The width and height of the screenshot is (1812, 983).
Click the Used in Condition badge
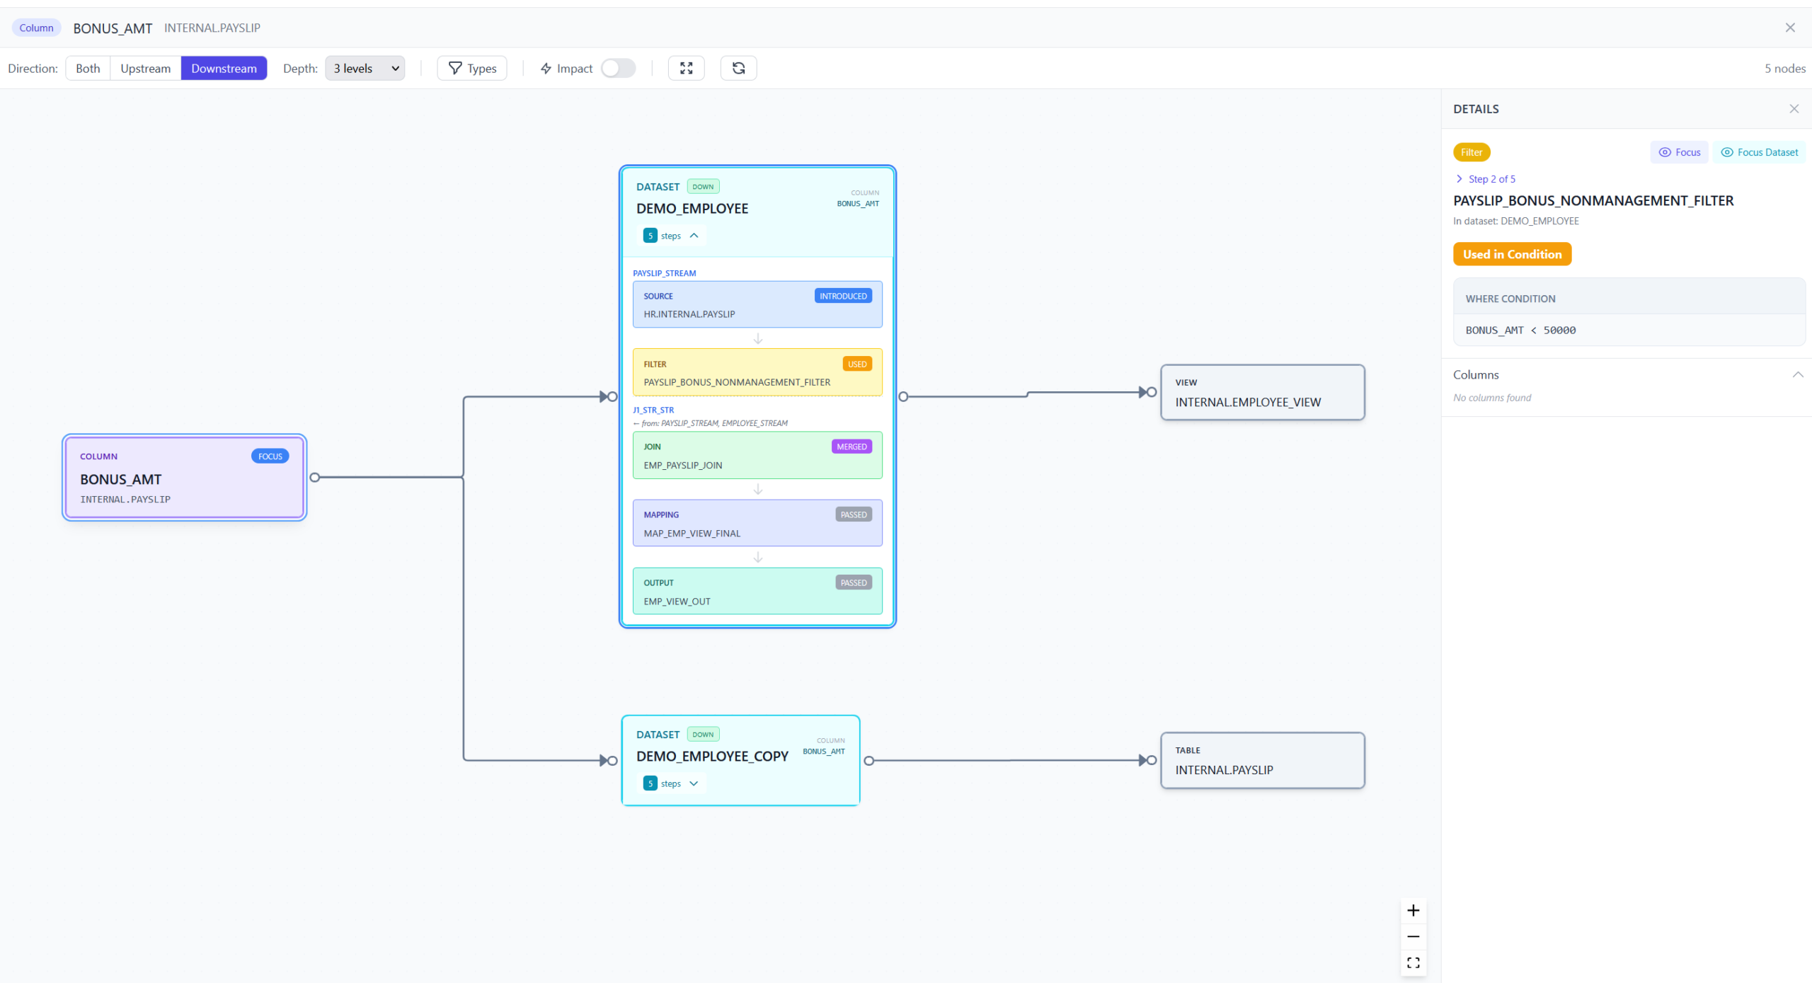coord(1512,254)
